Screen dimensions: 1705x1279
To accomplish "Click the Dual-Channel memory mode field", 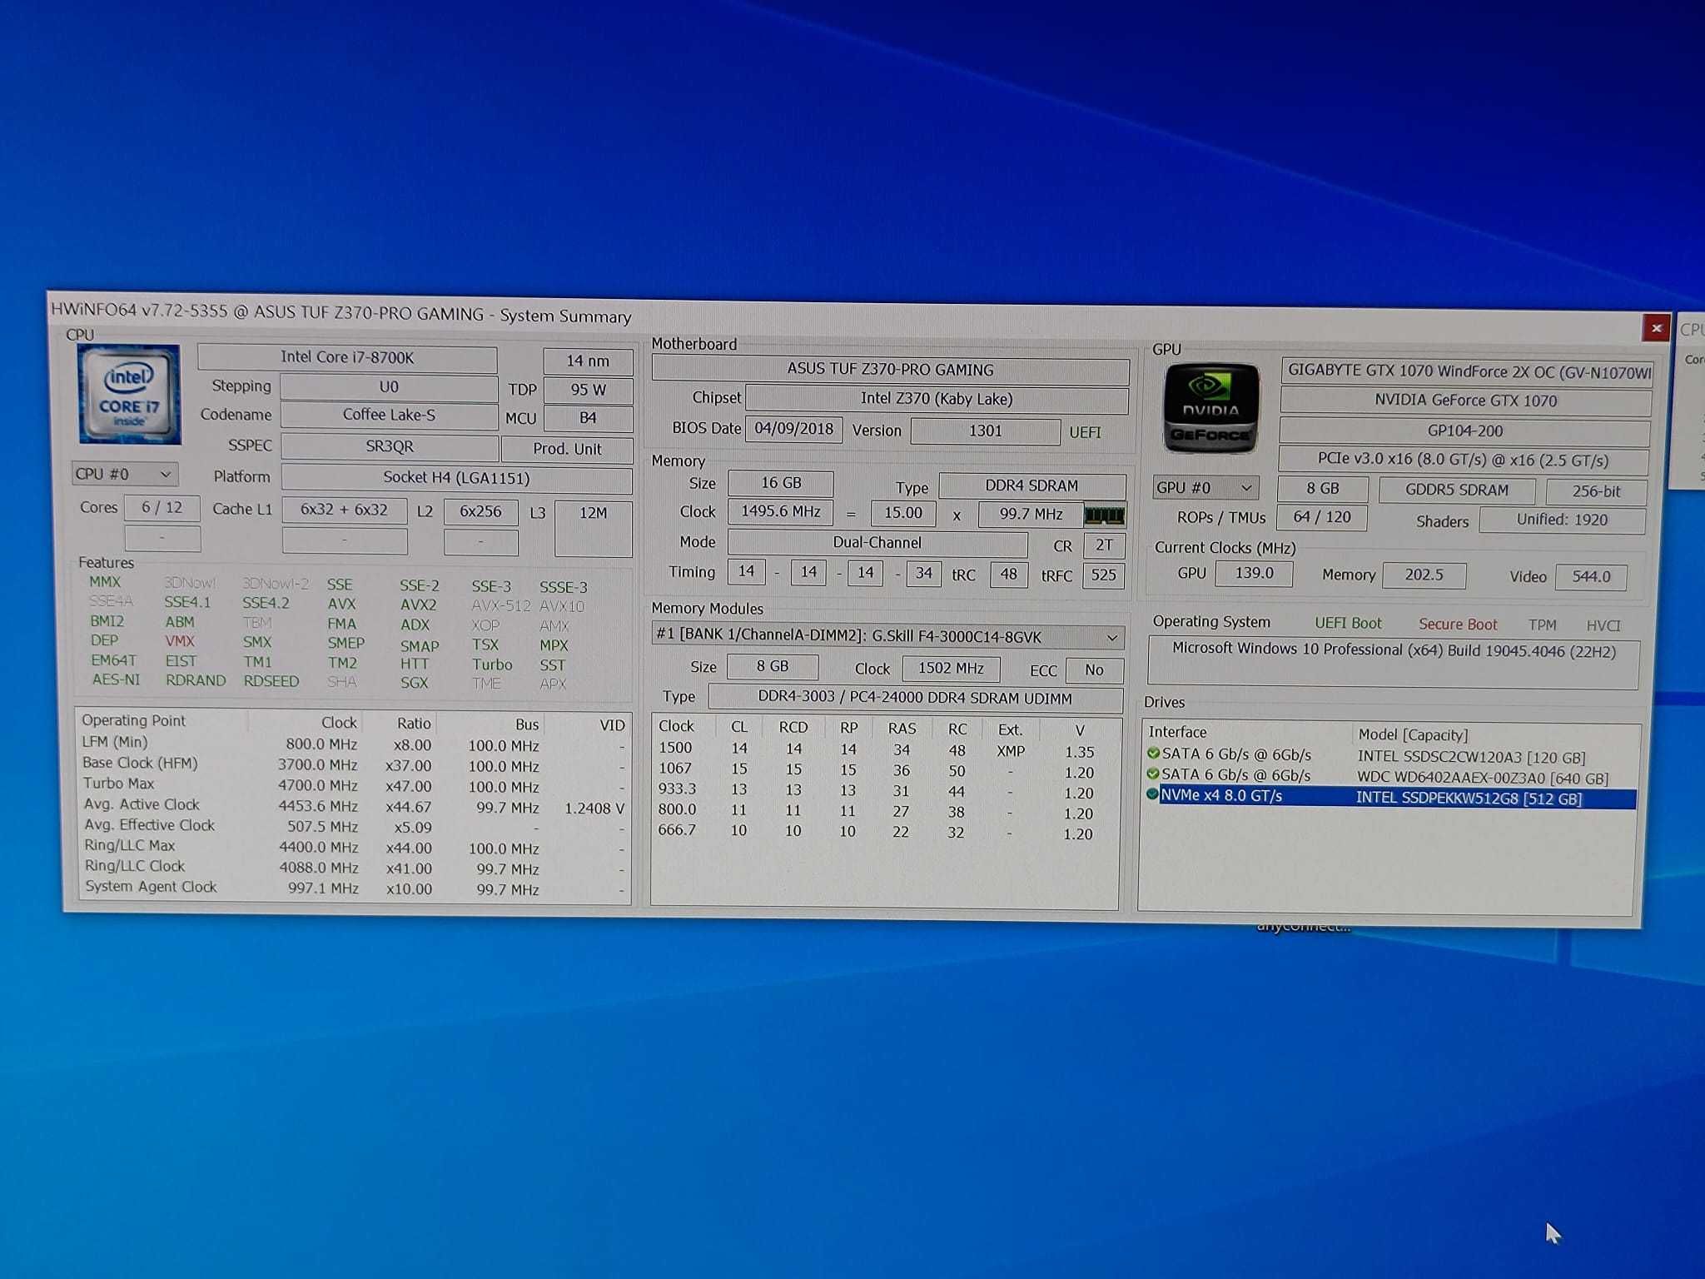I will tap(877, 543).
